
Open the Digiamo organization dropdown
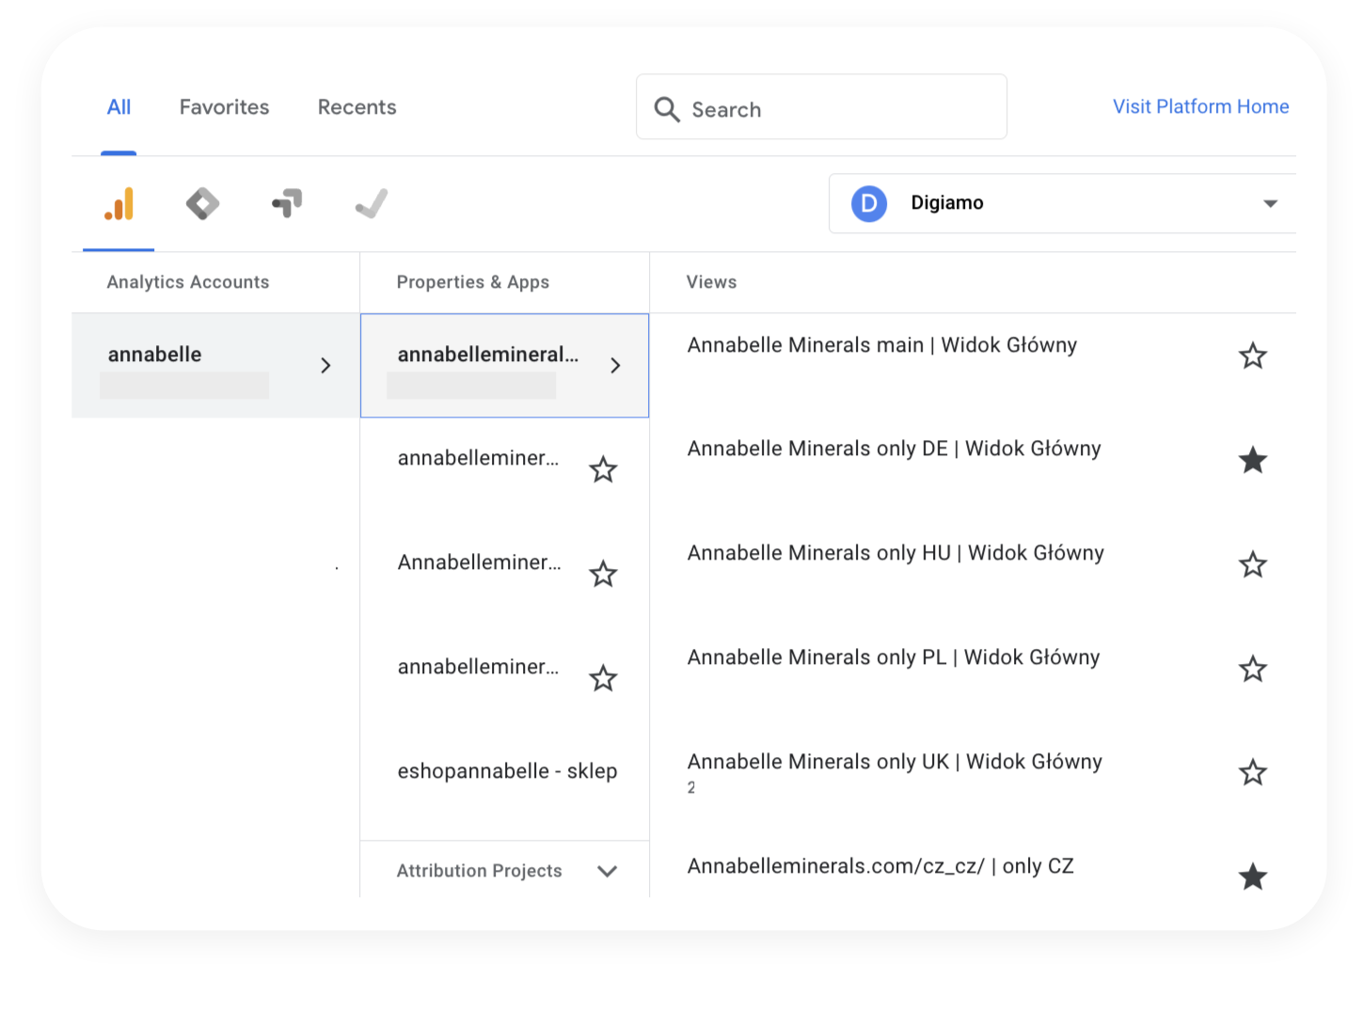(x=1269, y=203)
